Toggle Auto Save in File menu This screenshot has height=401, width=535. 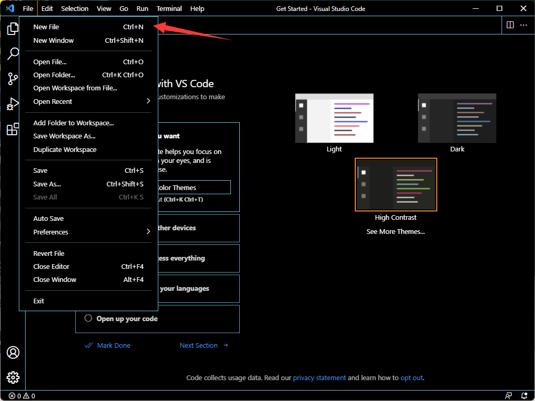tap(49, 219)
